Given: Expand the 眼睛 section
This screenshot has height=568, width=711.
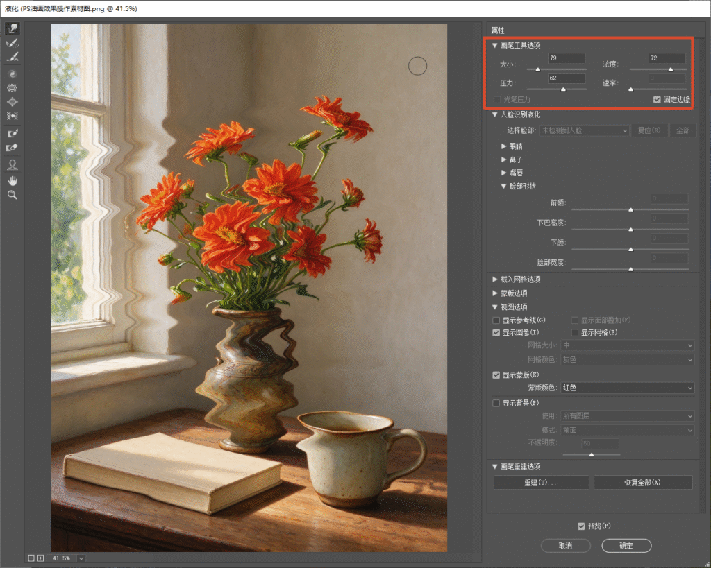Looking at the screenshot, I should click(503, 146).
